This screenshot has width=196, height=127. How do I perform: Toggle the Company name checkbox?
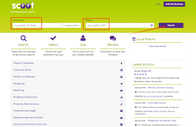pyautogui.click(x=62, y=25)
